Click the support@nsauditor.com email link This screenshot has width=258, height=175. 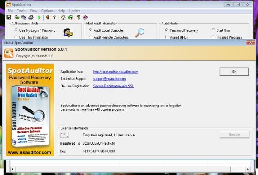(110, 79)
